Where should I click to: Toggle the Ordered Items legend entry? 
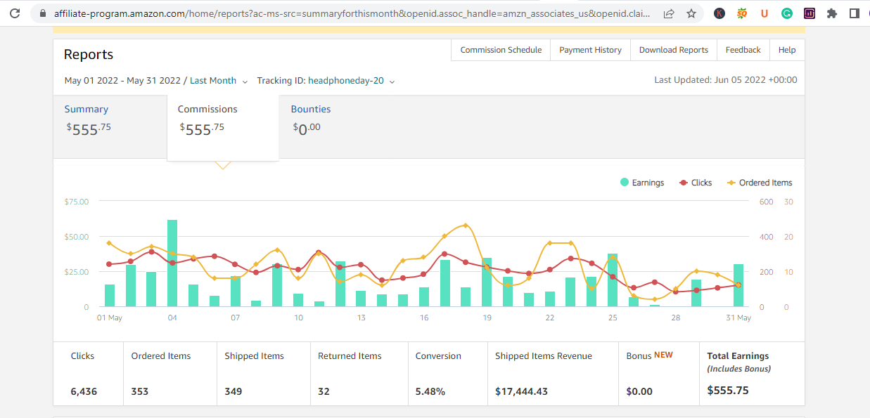click(x=760, y=183)
